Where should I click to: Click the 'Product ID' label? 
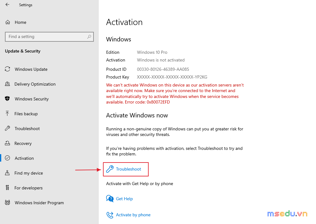click(x=116, y=69)
